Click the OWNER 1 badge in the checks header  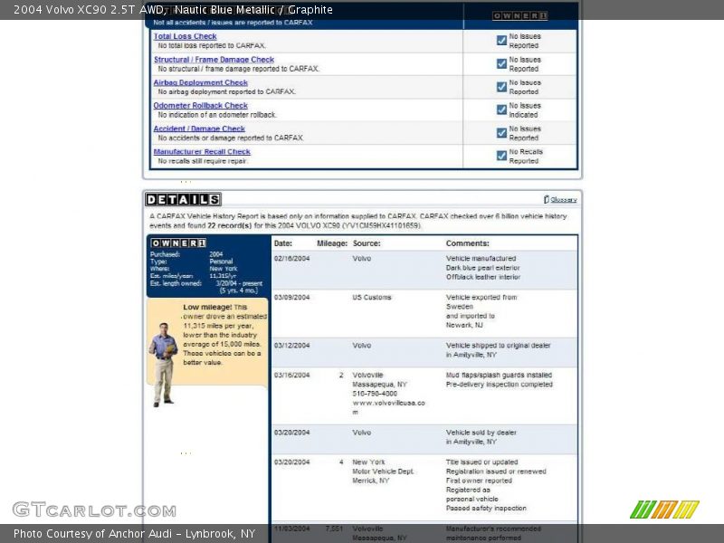(x=519, y=15)
